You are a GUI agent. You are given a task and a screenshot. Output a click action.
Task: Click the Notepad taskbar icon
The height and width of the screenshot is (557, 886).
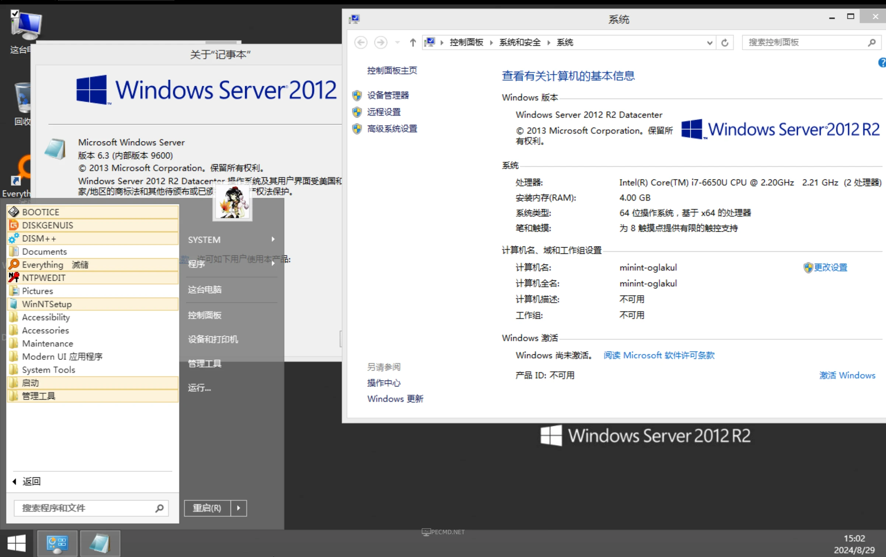point(100,543)
